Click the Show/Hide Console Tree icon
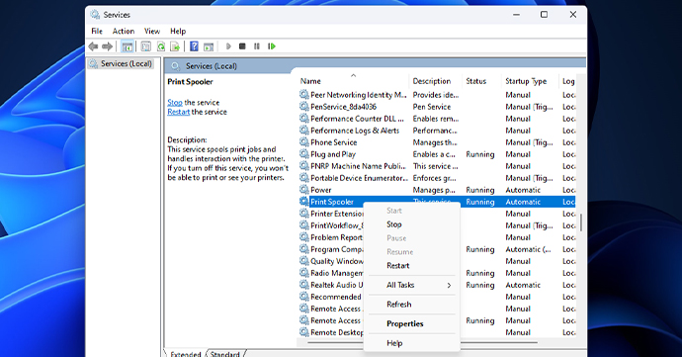 point(127,46)
